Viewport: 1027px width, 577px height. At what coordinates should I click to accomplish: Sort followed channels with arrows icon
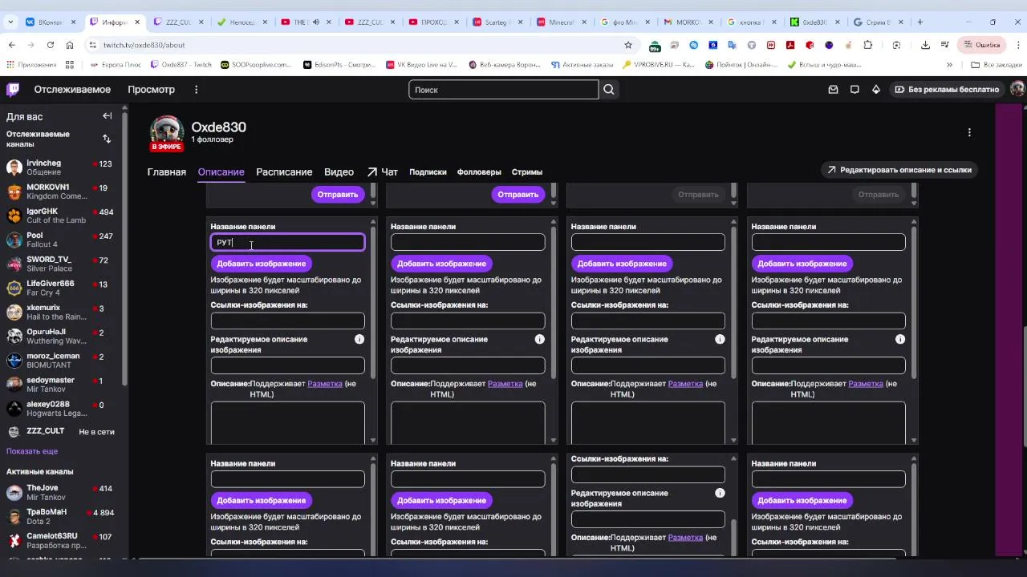(107, 139)
